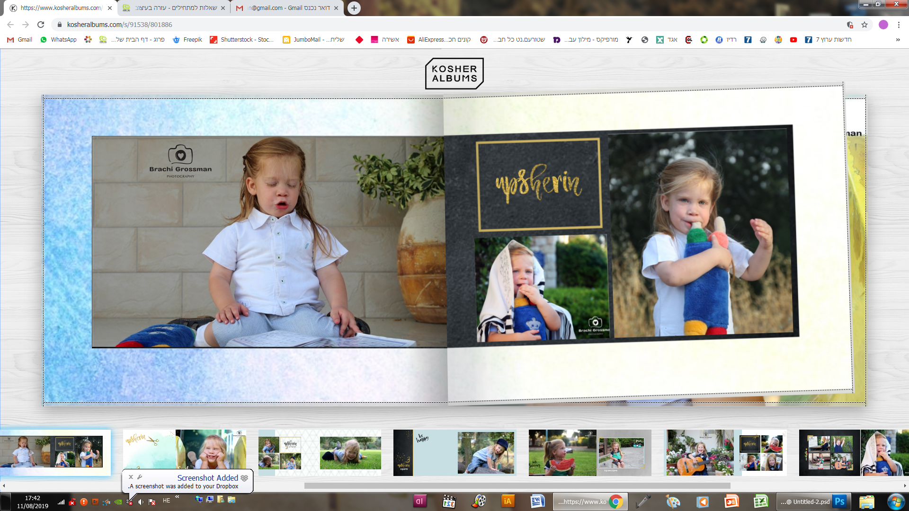Toggle the HE language indicator
Image resolution: width=909 pixels, height=511 pixels.
[x=166, y=501]
